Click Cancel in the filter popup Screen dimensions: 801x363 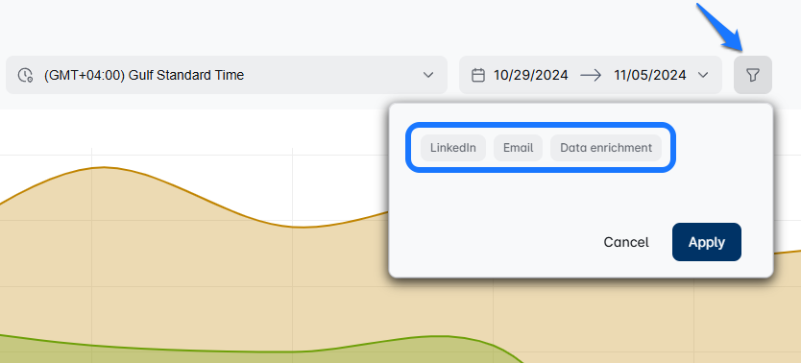click(x=626, y=242)
